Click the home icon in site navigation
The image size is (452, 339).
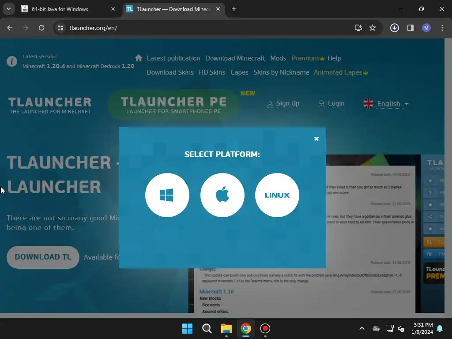click(x=139, y=58)
